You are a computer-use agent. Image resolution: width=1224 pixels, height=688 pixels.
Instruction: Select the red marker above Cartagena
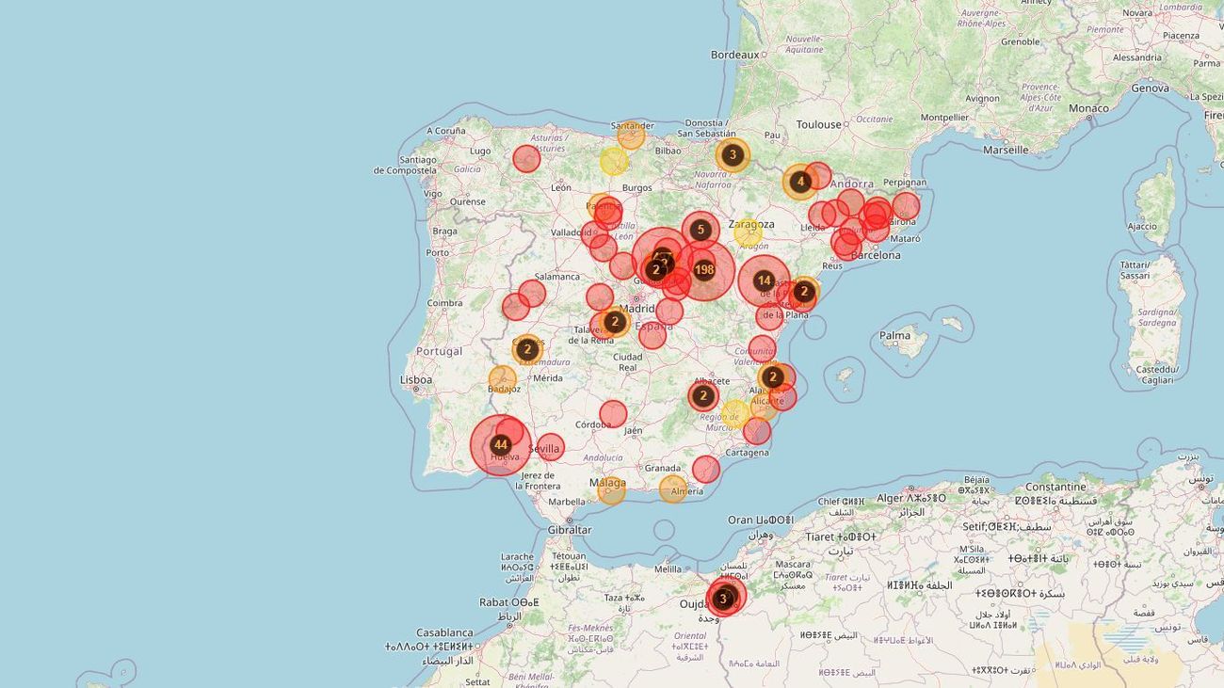[x=757, y=431]
